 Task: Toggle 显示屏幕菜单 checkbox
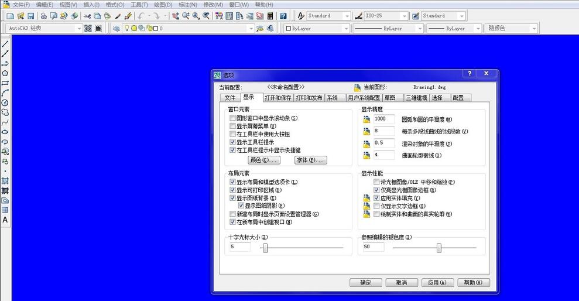point(232,126)
